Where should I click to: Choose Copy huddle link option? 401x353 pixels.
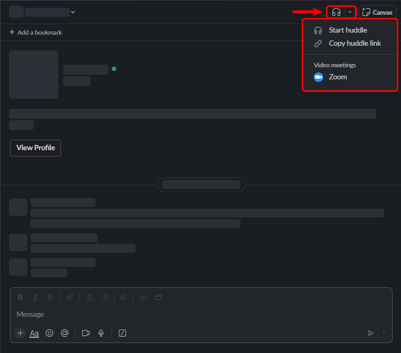[x=355, y=44]
